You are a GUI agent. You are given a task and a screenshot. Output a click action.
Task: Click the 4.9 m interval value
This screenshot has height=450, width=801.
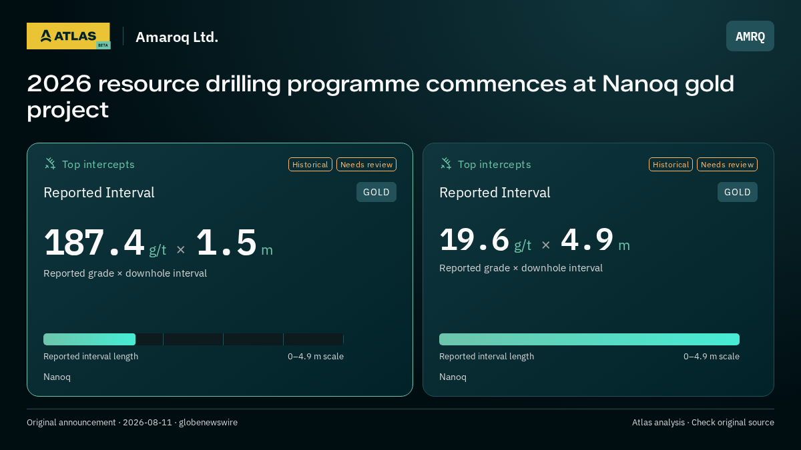click(x=595, y=240)
